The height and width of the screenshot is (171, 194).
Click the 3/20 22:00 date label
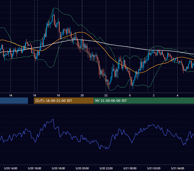pos(106,168)
